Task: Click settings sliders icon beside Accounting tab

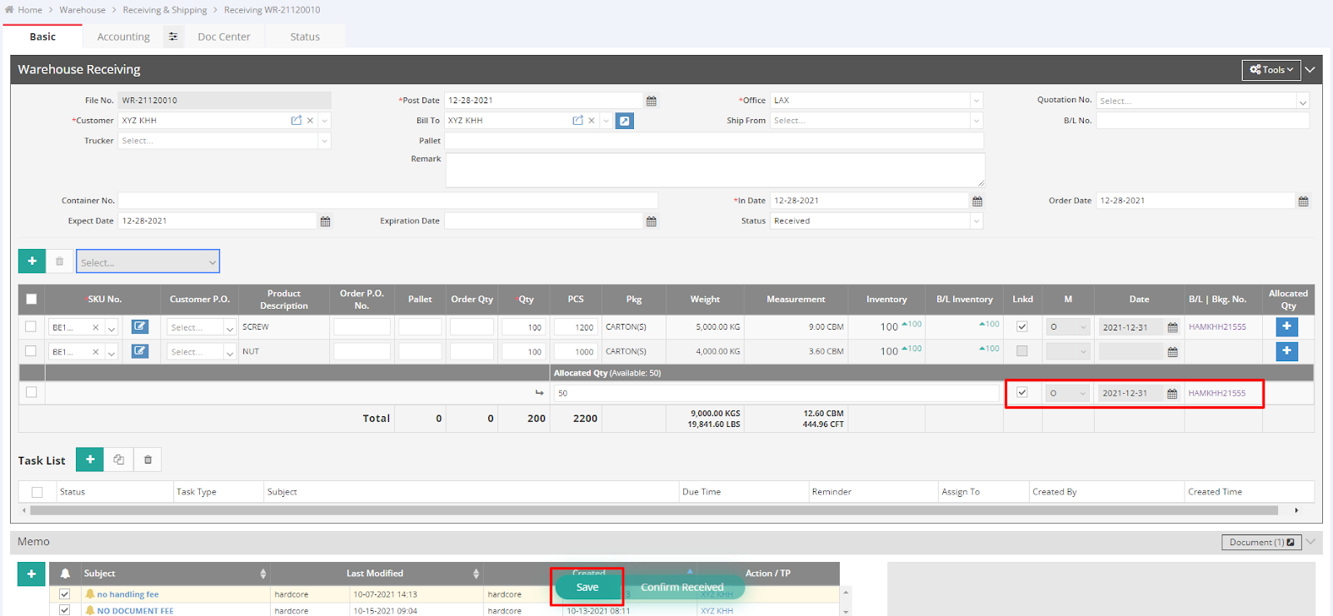Action: coord(173,37)
